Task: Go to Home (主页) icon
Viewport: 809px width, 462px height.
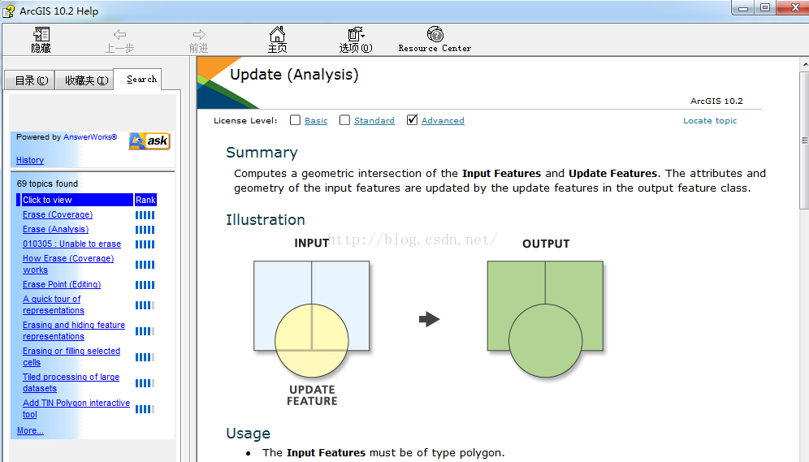Action: (277, 35)
